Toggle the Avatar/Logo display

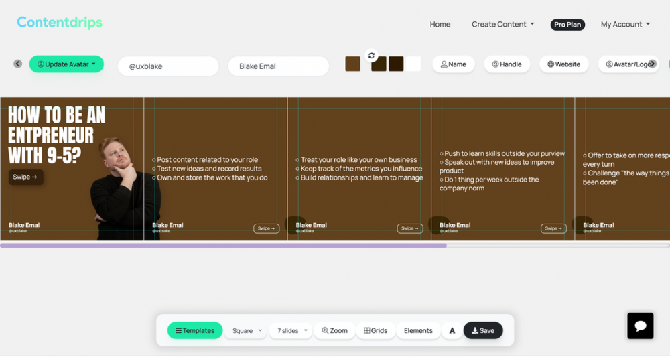(x=628, y=64)
